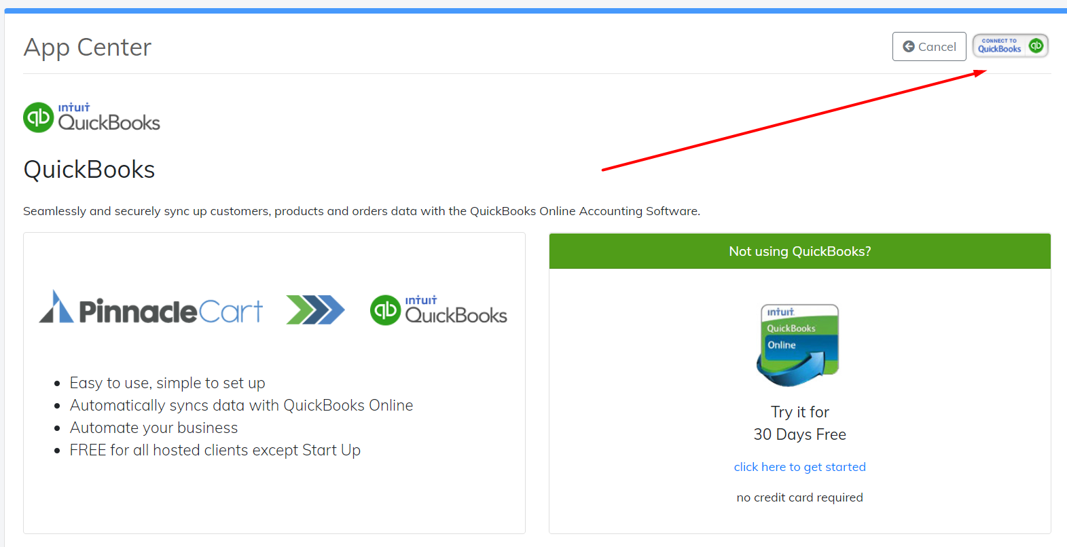The height and width of the screenshot is (547, 1067).
Task: Click 'FREE for all hosted clients except Start Up'
Action: 215,450
